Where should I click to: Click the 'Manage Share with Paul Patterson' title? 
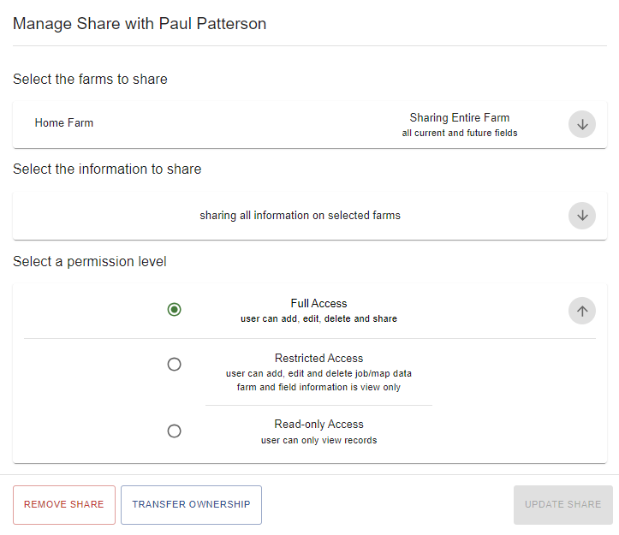[140, 24]
